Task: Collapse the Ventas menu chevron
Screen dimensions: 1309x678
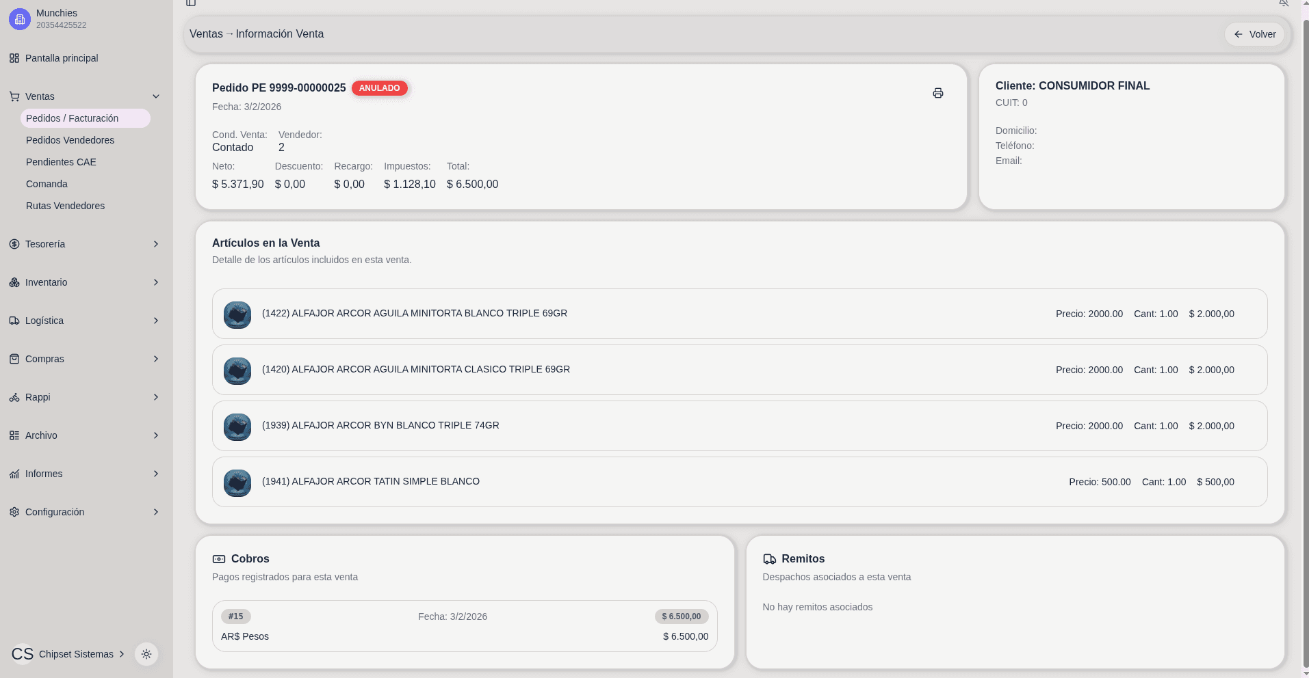Action: (156, 96)
